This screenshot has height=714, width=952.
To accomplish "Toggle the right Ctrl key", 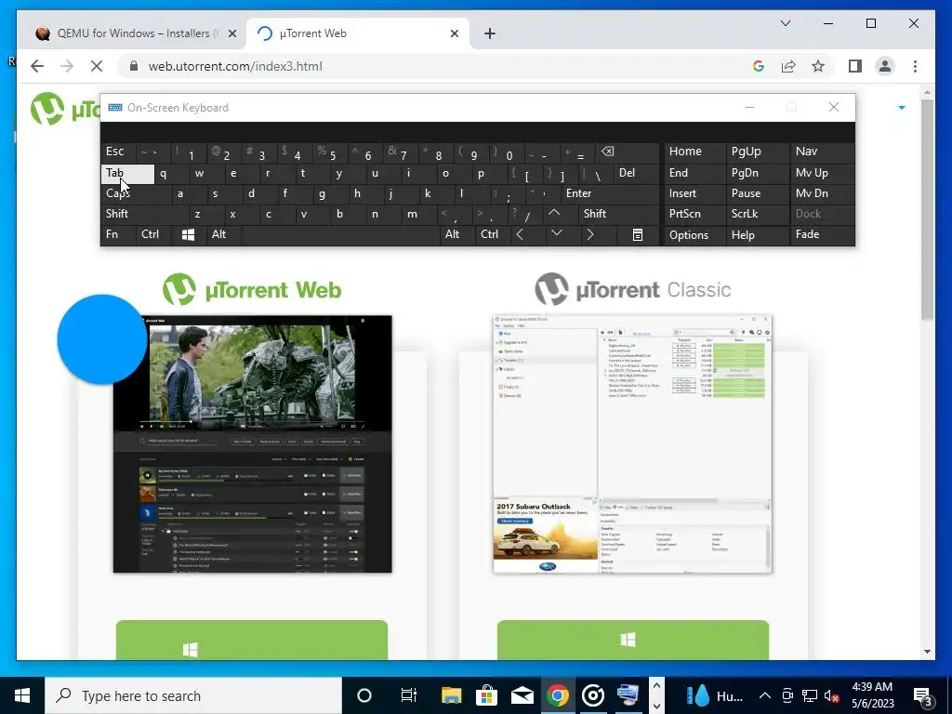I will click(493, 234).
